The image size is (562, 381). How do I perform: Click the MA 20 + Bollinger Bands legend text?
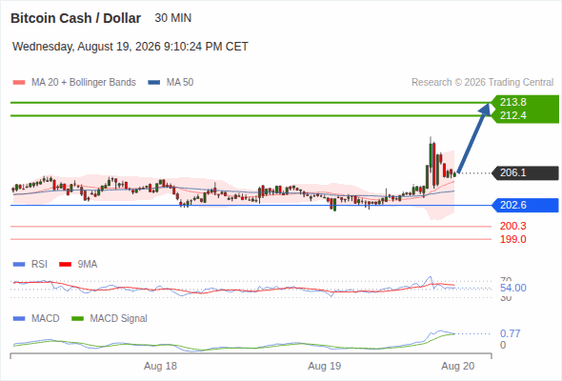84,83
